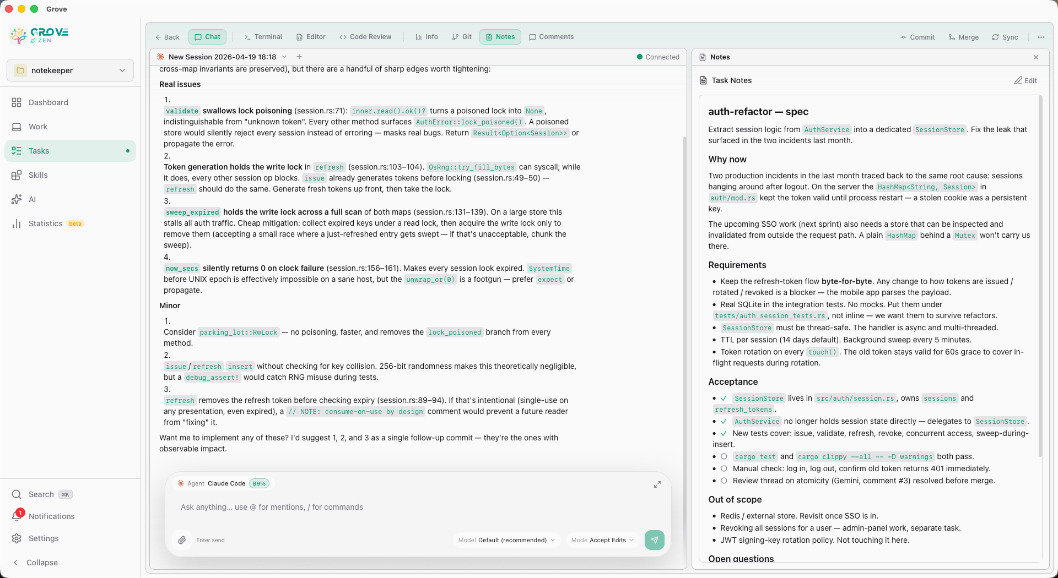Close the Notes panel

coord(1036,57)
